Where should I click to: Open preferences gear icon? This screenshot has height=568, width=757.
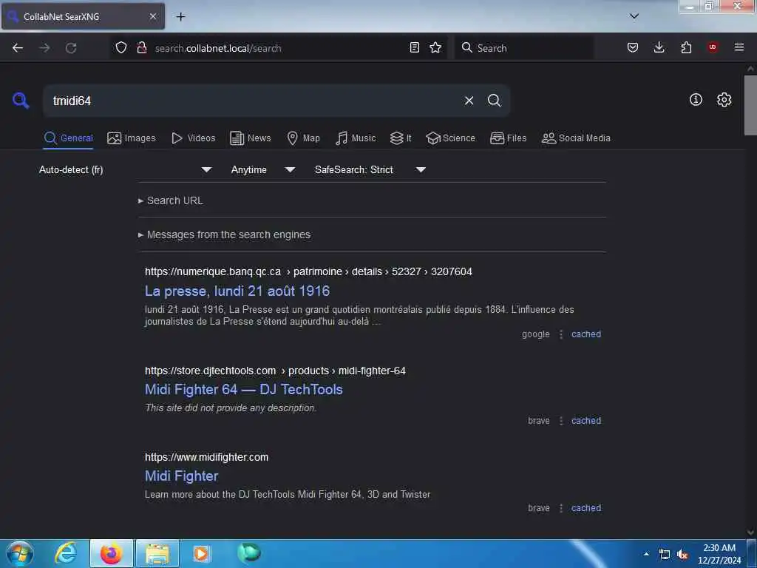pyautogui.click(x=724, y=100)
